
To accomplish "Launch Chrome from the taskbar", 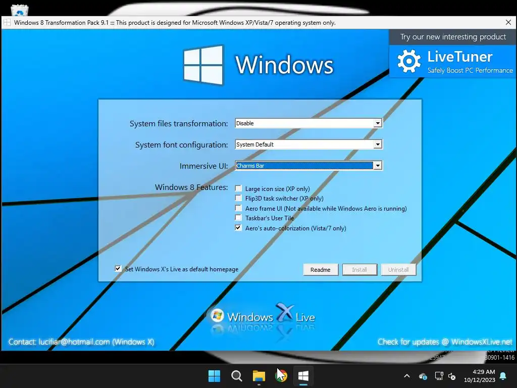I will pos(281,376).
